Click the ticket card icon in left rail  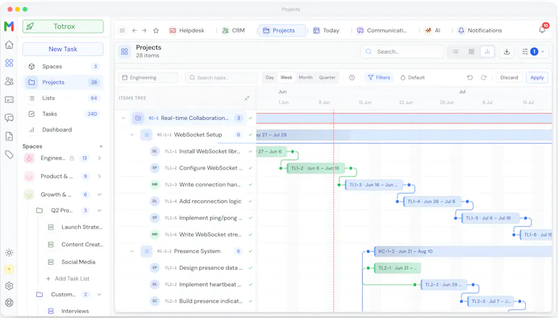pyautogui.click(x=9, y=100)
